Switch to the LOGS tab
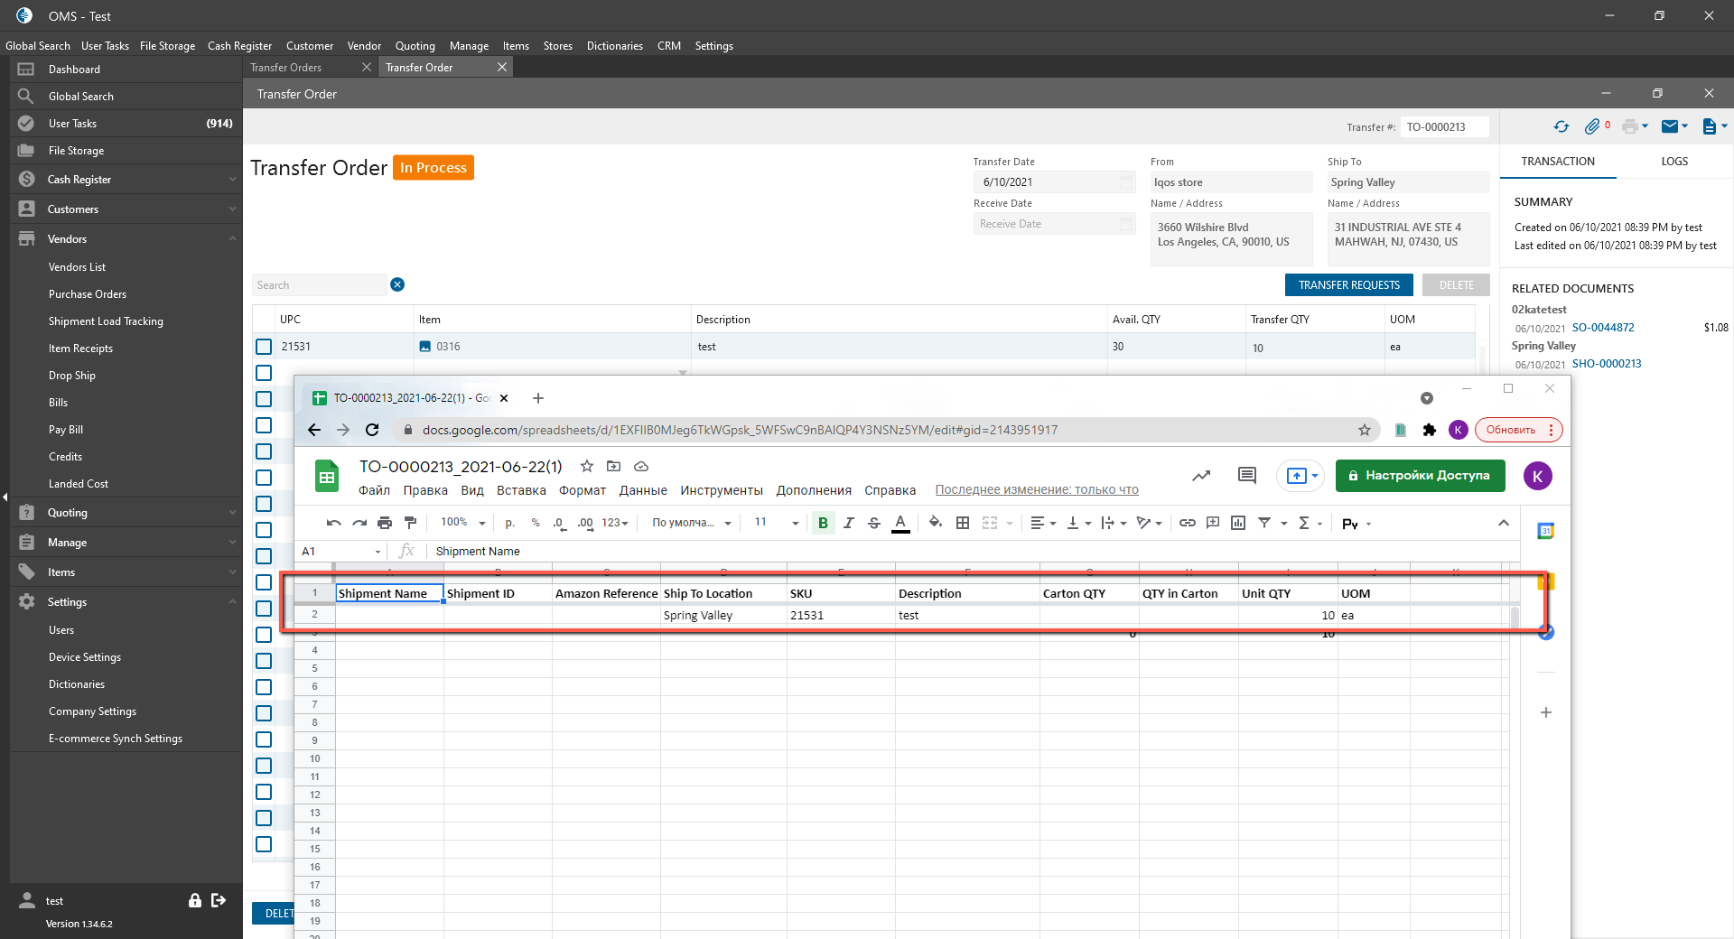The height and width of the screenshot is (939, 1734). [x=1673, y=162]
